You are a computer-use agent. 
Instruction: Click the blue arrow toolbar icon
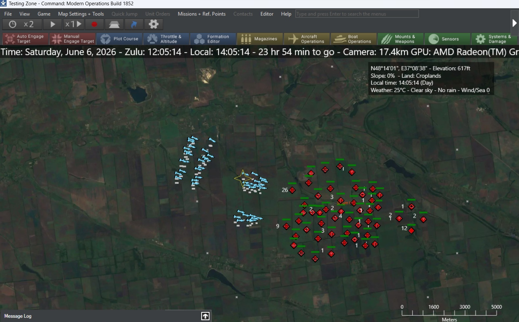[x=134, y=24]
